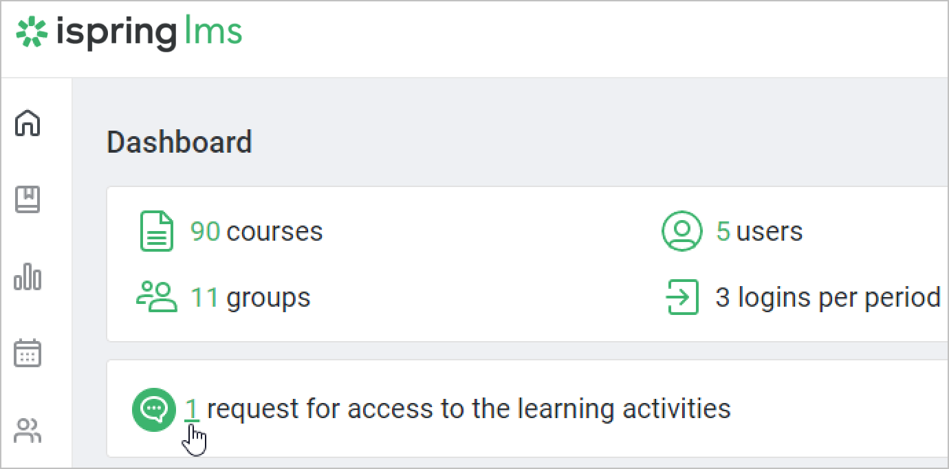The width and height of the screenshot is (949, 469).
Task: Open the 5 users count link
Action: [723, 232]
